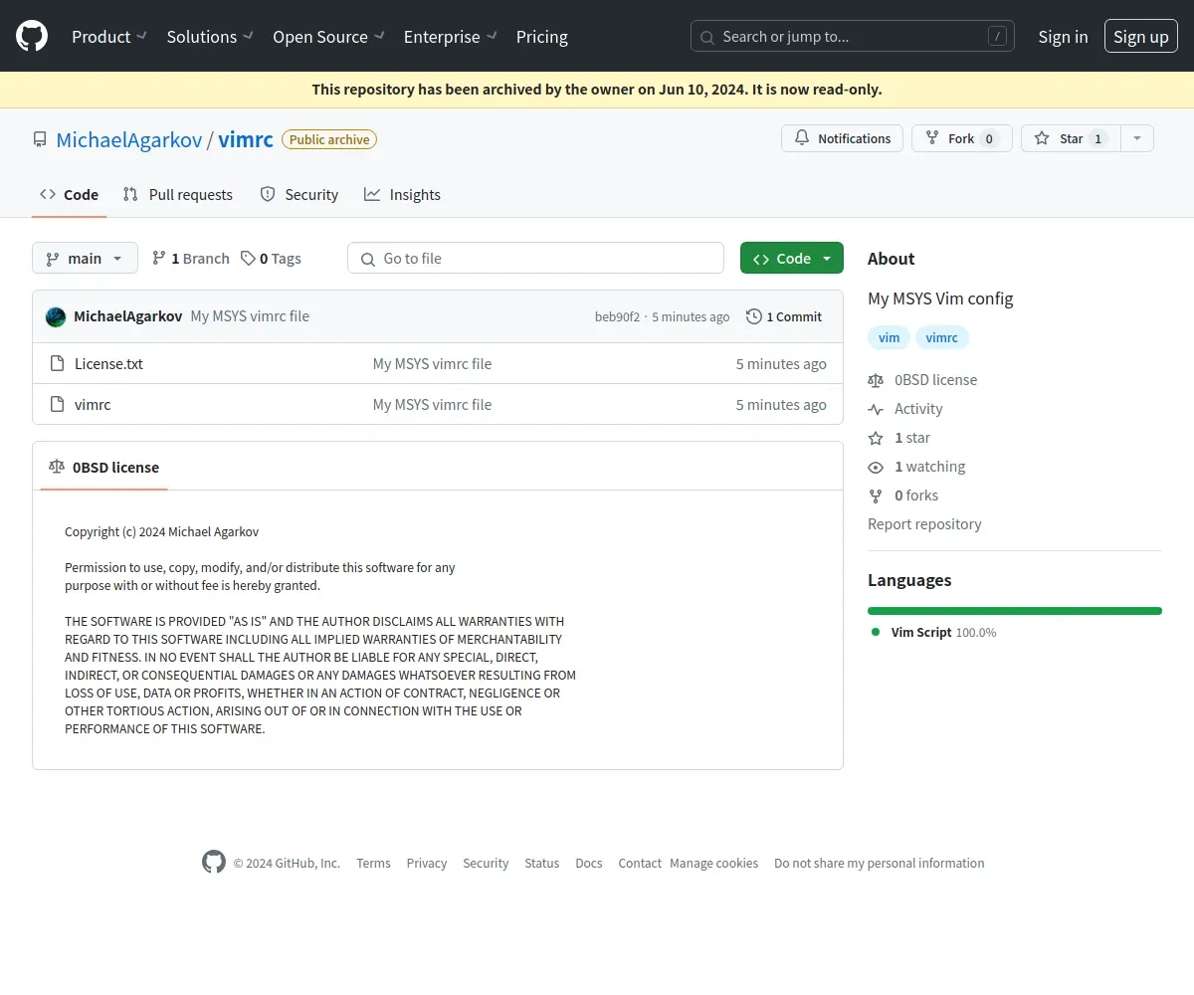This screenshot has width=1194, height=995.
Task: Focus the Go to file search field
Action: coord(535,259)
